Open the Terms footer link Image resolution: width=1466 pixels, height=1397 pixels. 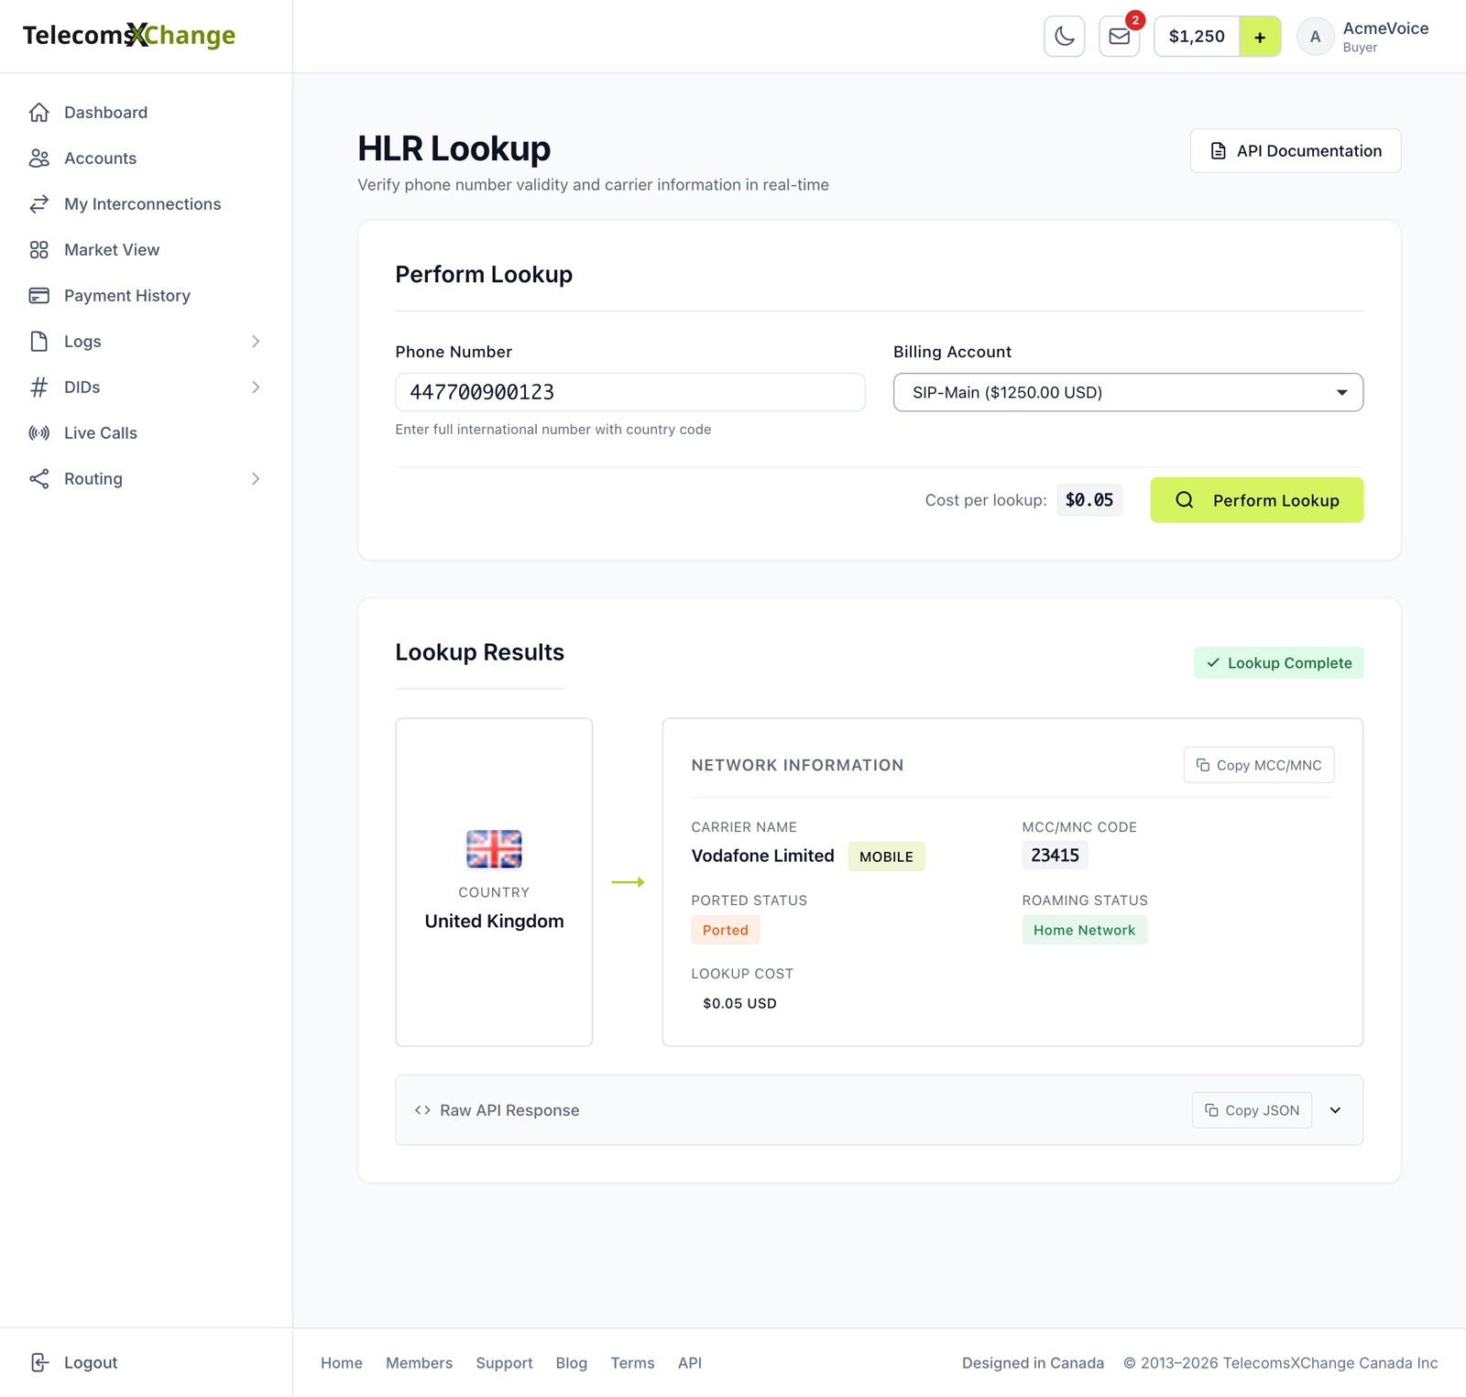tap(632, 1363)
